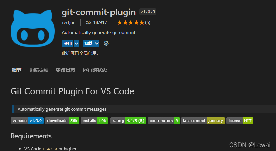Viewport: 276px width, 151px height.
Task: Click the 此扩展已全局启用 status text
Action: pos(80,53)
